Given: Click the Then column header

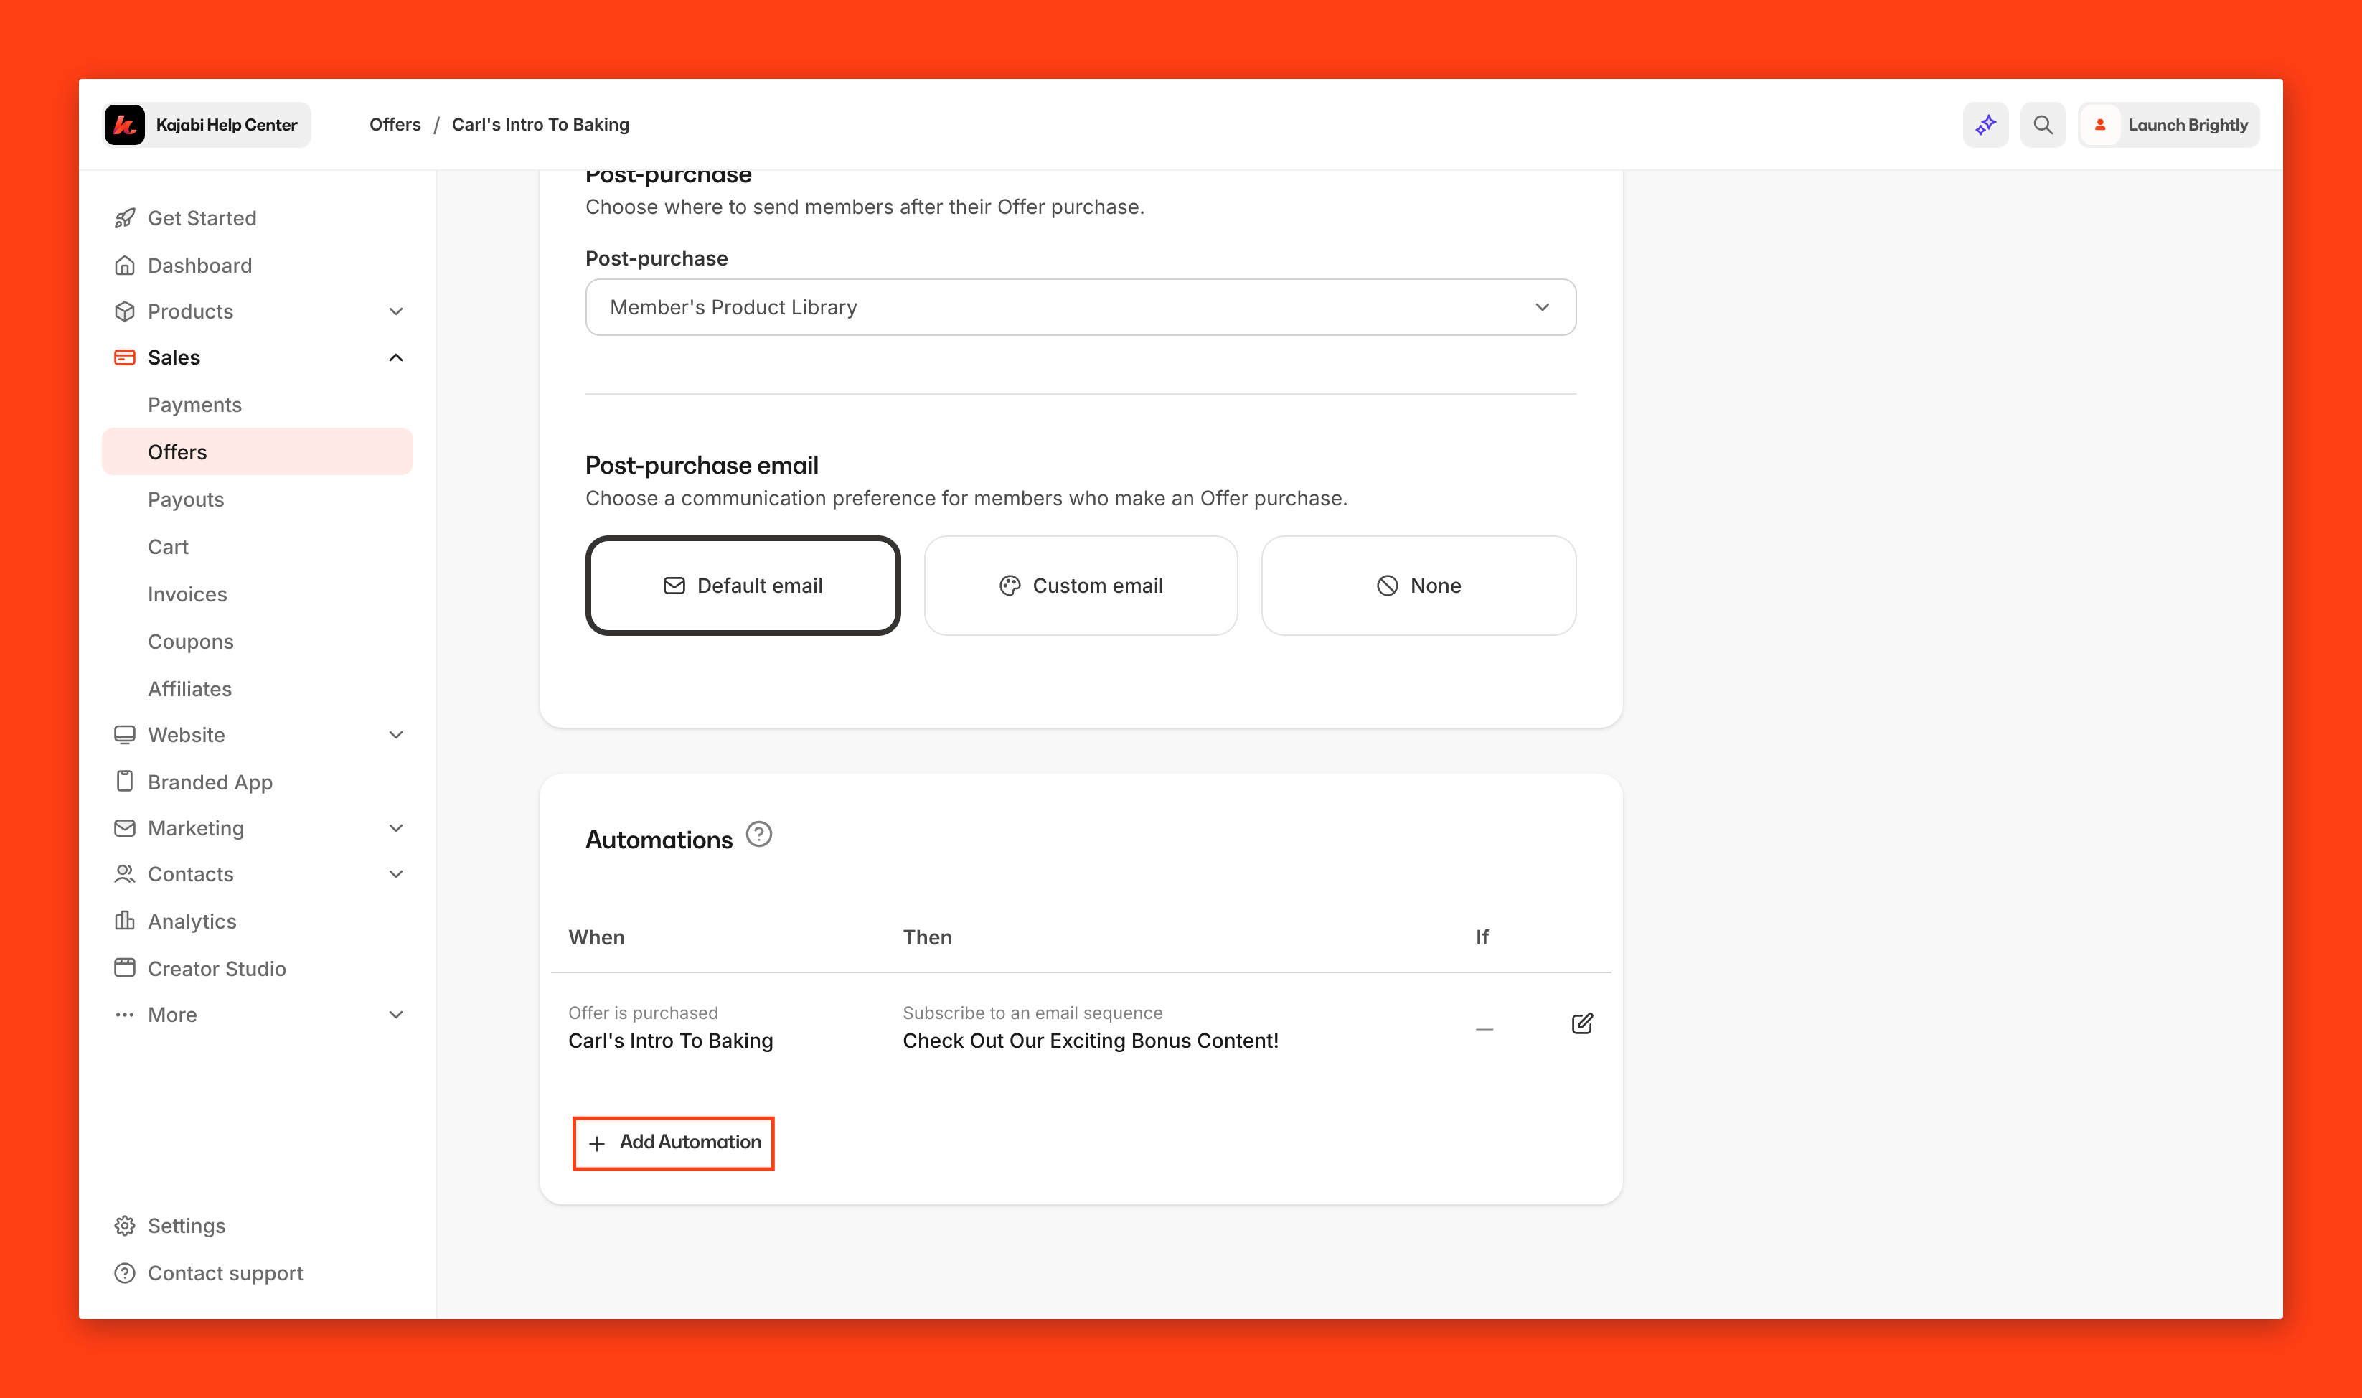Looking at the screenshot, I should [928, 937].
